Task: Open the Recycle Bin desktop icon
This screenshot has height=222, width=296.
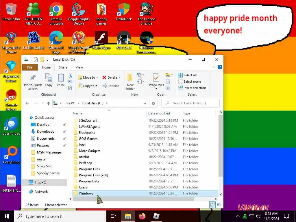Action: [11, 12]
